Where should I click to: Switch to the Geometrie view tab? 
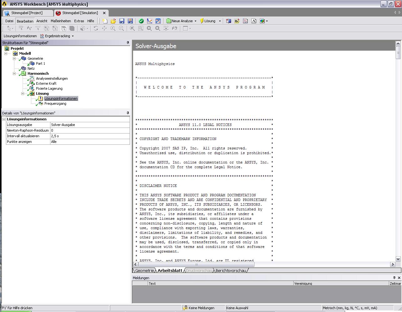click(x=144, y=270)
